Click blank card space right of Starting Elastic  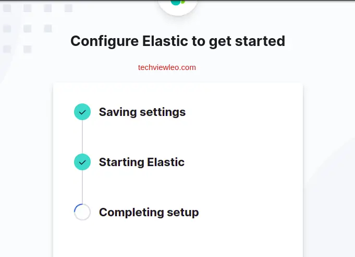pos(245,162)
